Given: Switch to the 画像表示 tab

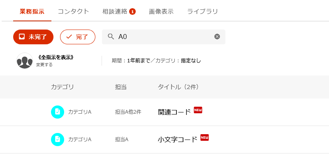Looking at the screenshot, I should pyautogui.click(x=161, y=11).
